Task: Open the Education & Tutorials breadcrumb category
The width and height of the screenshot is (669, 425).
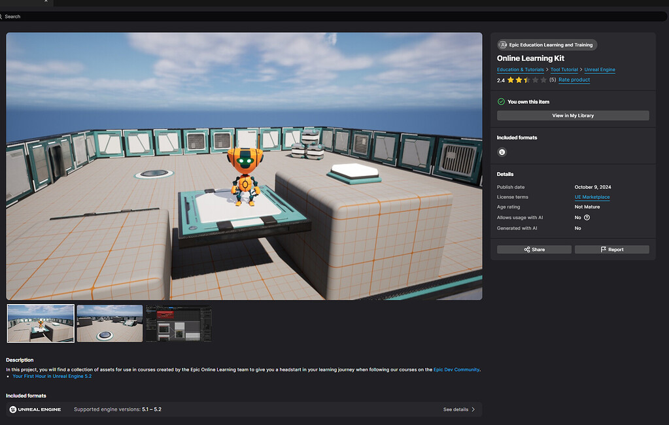Action: point(520,69)
